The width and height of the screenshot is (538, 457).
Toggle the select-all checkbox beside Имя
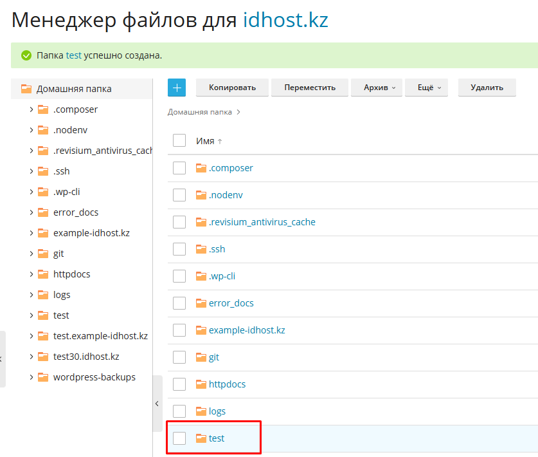pyautogui.click(x=179, y=141)
